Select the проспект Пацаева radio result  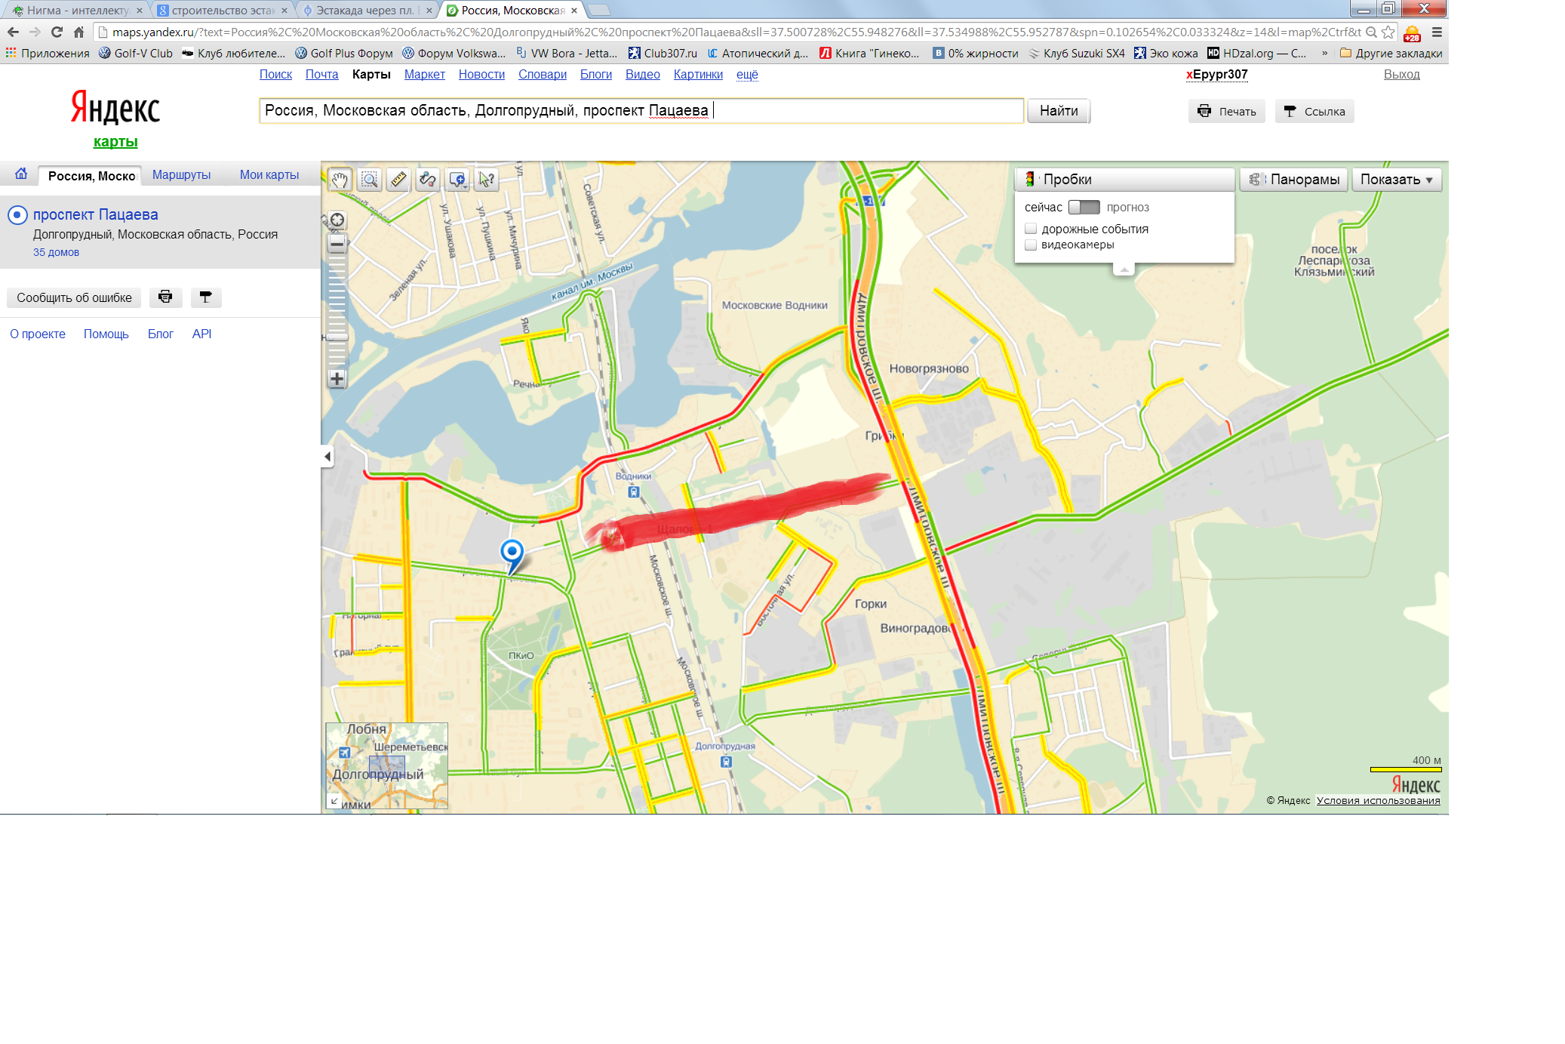click(x=17, y=215)
